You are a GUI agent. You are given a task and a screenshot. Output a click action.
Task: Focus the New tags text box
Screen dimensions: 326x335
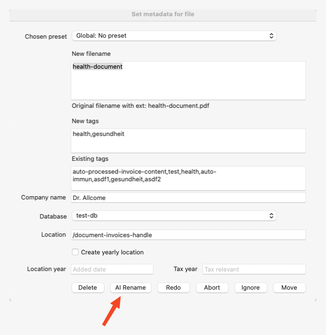188,140
